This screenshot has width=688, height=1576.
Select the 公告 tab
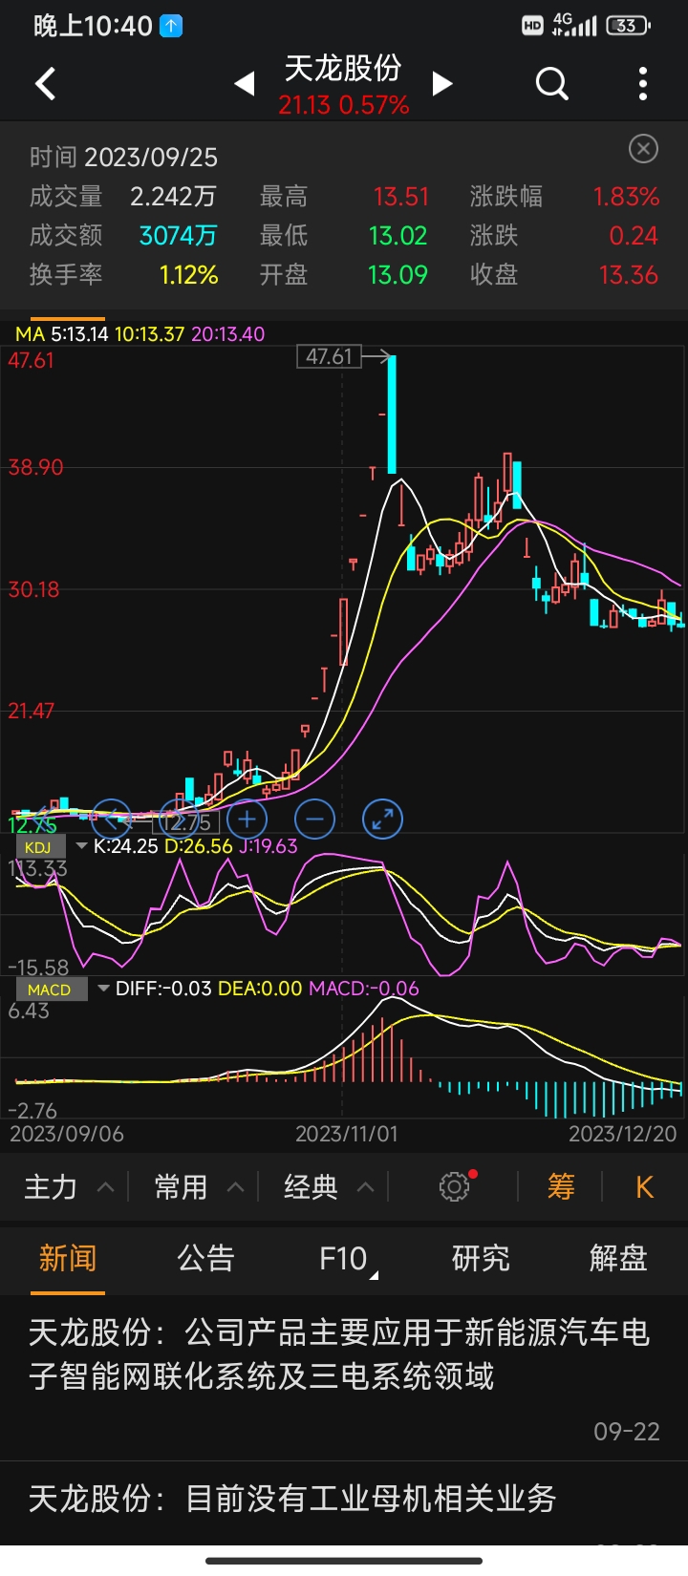(x=205, y=1258)
